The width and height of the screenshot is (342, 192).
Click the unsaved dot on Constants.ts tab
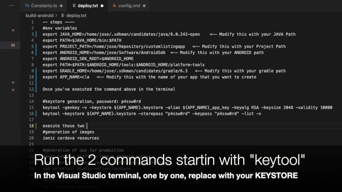coord(61,6)
